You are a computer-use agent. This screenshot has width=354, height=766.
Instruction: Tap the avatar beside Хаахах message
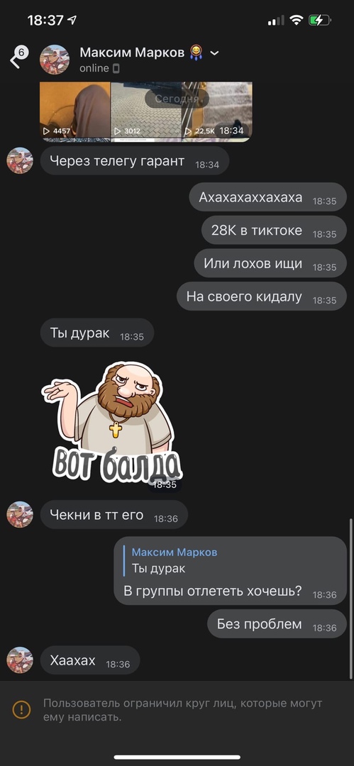(20, 660)
